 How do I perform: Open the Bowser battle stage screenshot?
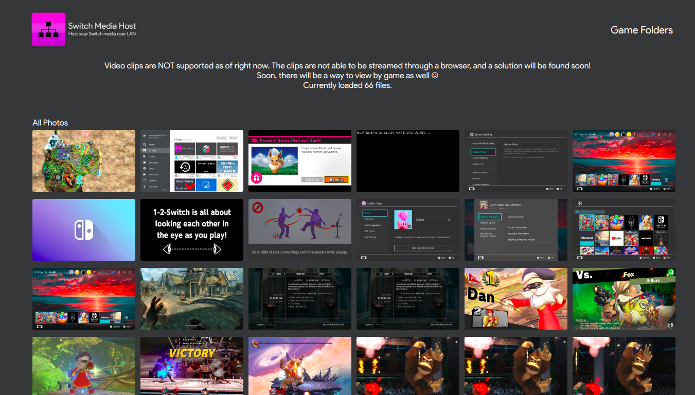pos(300,366)
